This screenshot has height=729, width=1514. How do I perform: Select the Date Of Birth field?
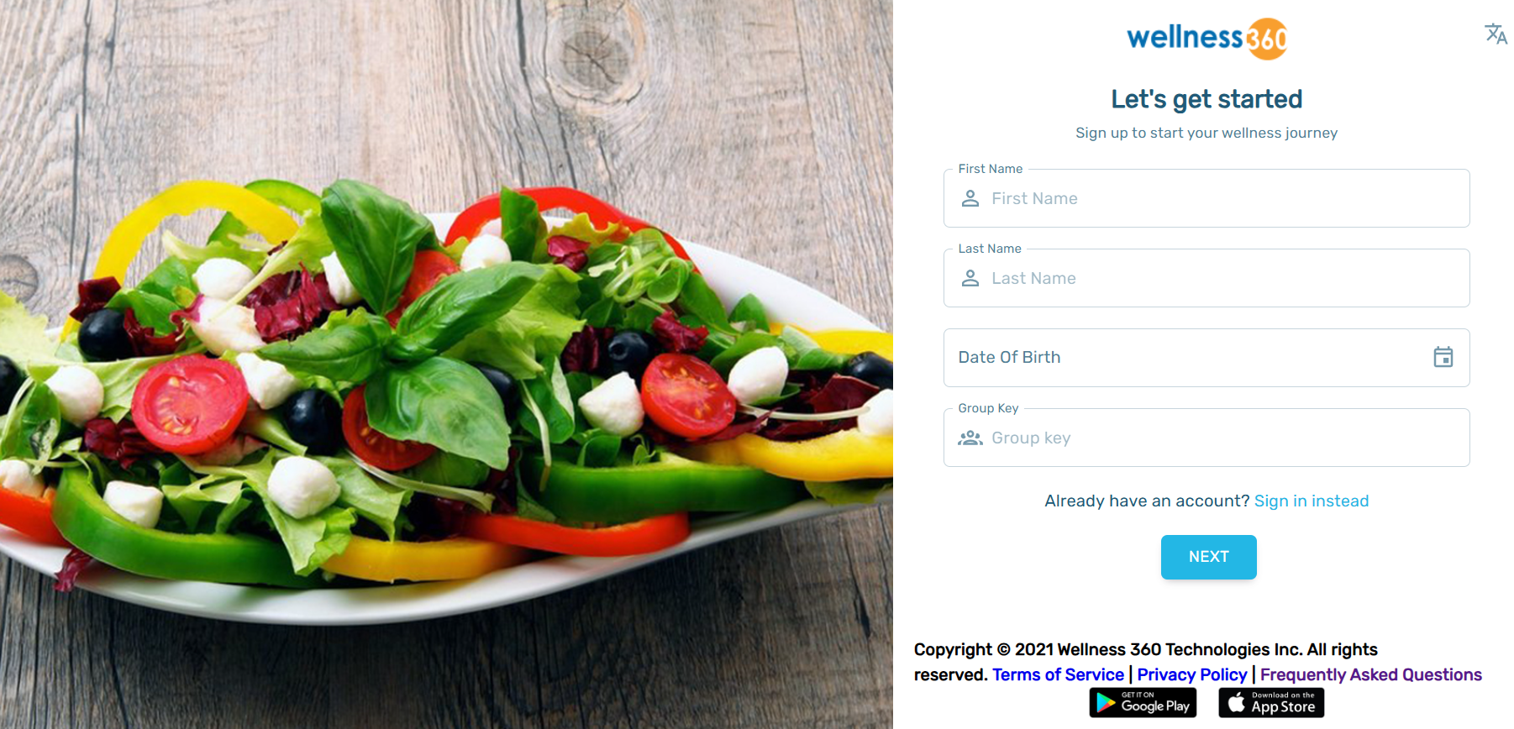coord(1206,358)
